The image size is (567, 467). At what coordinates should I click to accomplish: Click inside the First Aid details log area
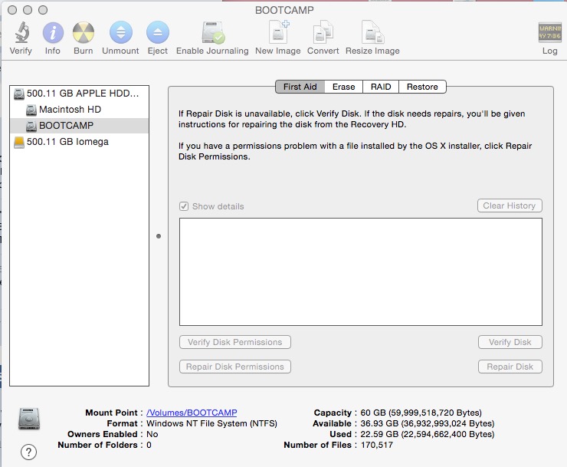361,271
